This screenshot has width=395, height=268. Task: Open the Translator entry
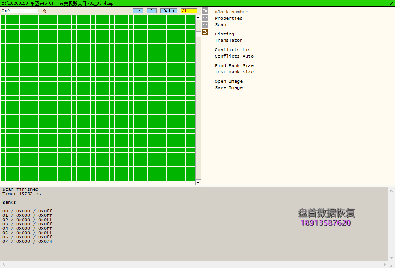point(228,40)
